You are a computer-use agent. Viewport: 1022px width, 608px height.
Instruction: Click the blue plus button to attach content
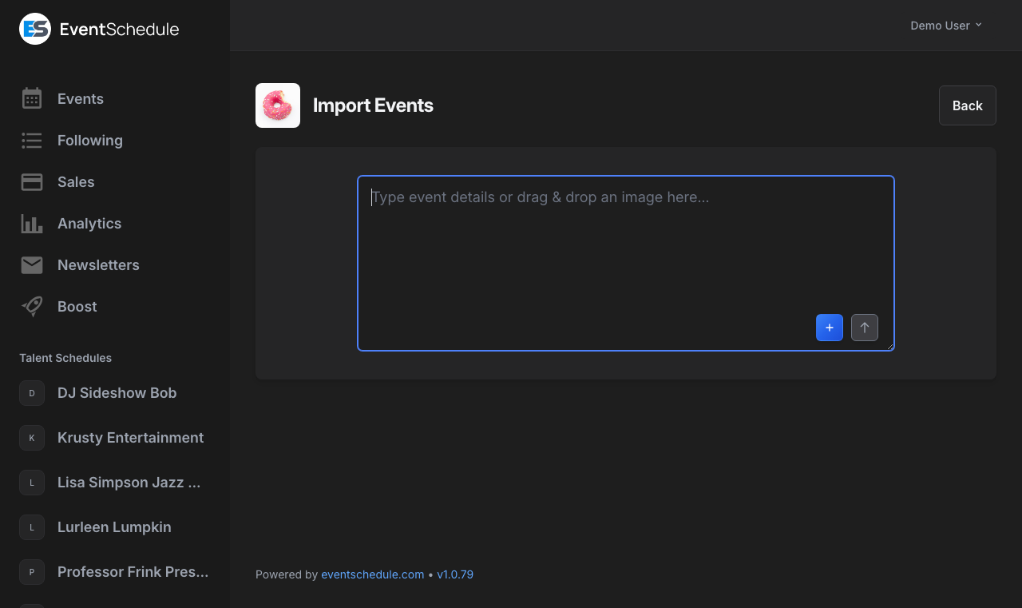[829, 328]
